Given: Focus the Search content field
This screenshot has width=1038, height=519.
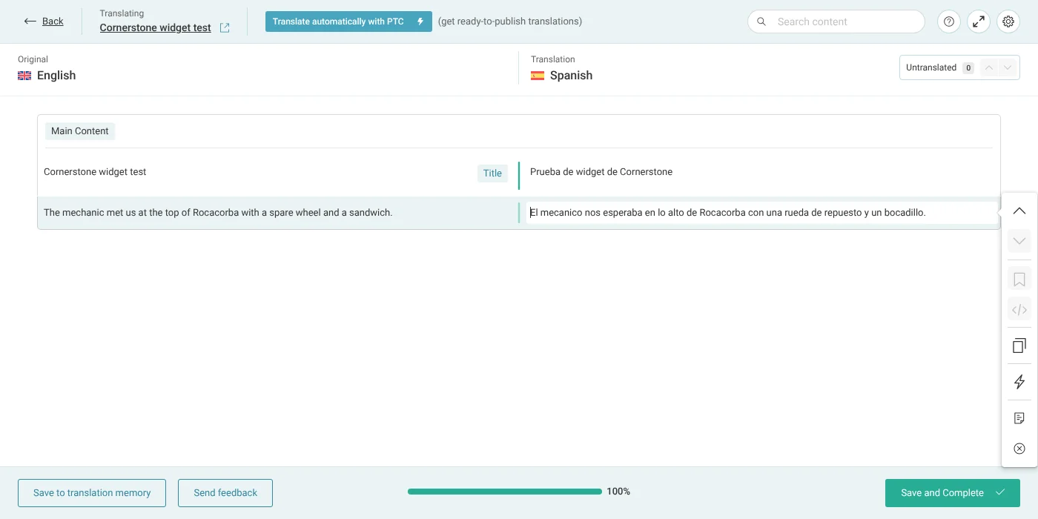Looking at the screenshot, I should [x=836, y=22].
